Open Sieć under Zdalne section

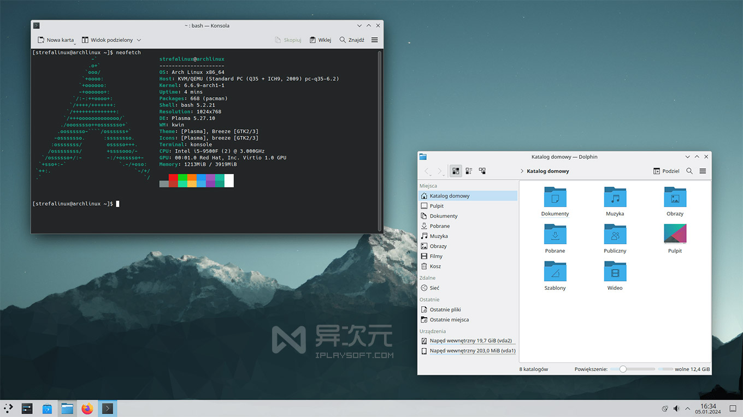432,288
